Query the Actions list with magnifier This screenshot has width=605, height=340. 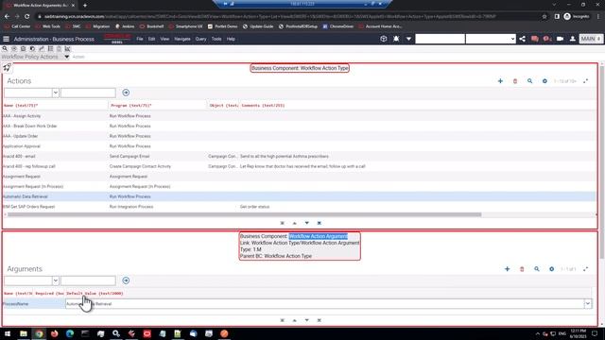(529, 81)
